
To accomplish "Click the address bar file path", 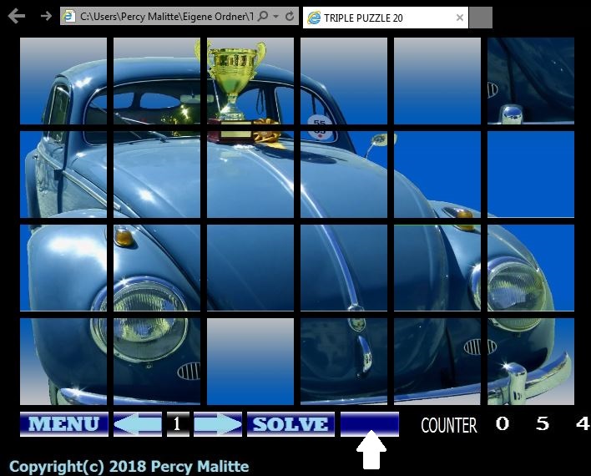I will [x=166, y=17].
